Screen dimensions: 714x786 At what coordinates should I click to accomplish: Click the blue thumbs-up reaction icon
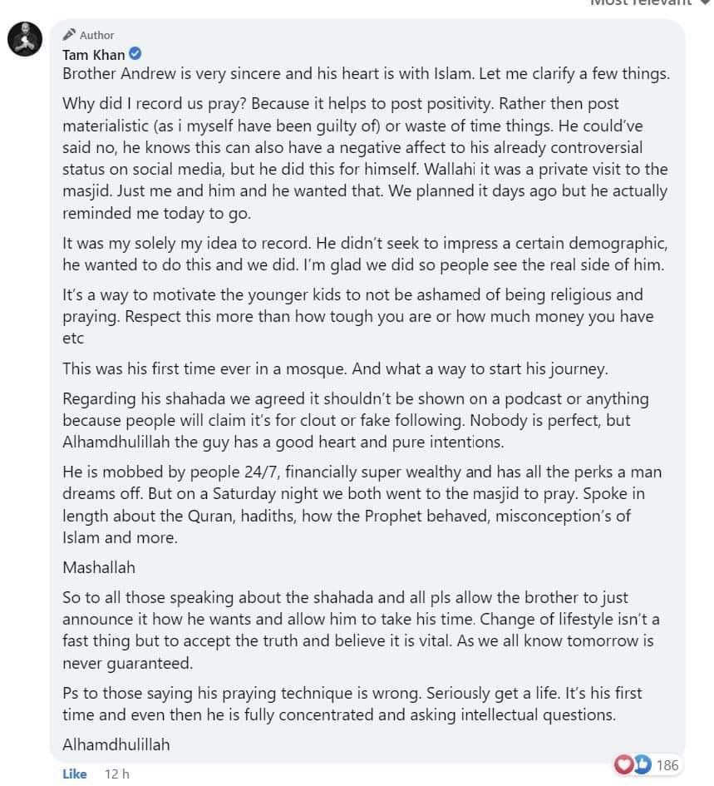coord(642,764)
